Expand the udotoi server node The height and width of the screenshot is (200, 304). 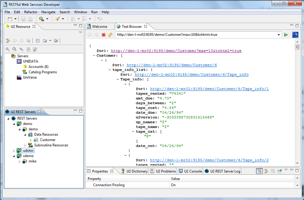[x=14, y=151]
